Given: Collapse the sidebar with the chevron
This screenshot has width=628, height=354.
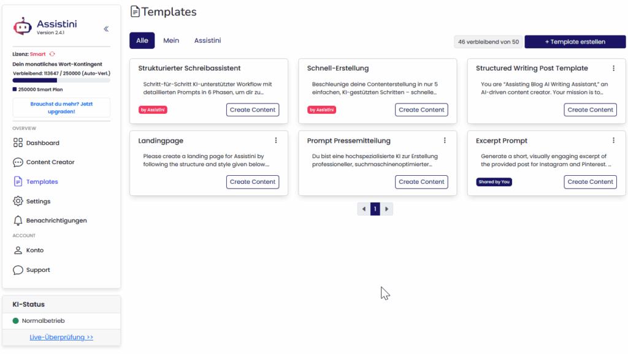Looking at the screenshot, I should pos(105,28).
